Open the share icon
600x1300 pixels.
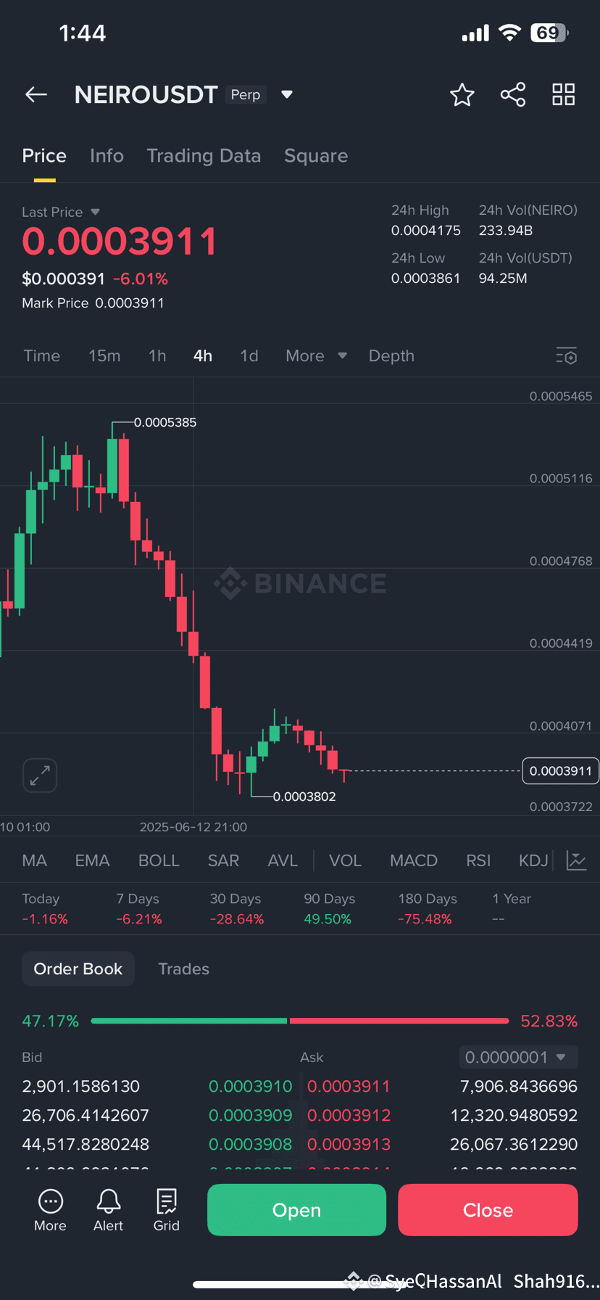(513, 94)
